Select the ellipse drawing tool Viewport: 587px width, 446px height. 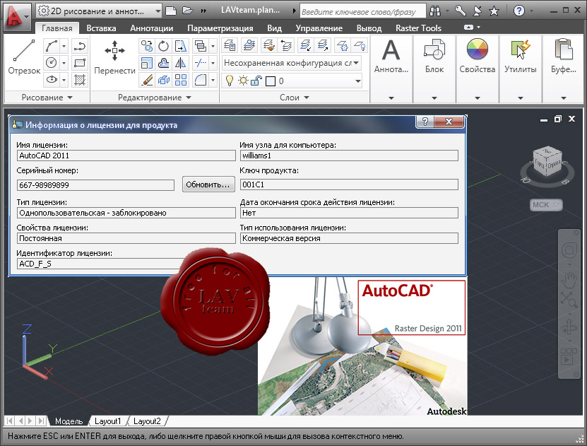click(x=52, y=79)
